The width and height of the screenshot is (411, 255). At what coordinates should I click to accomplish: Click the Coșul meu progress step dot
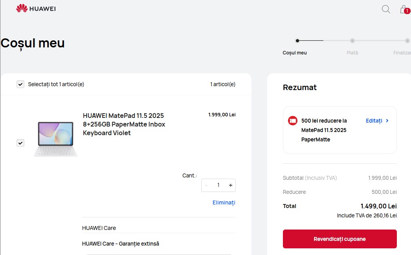point(297,41)
